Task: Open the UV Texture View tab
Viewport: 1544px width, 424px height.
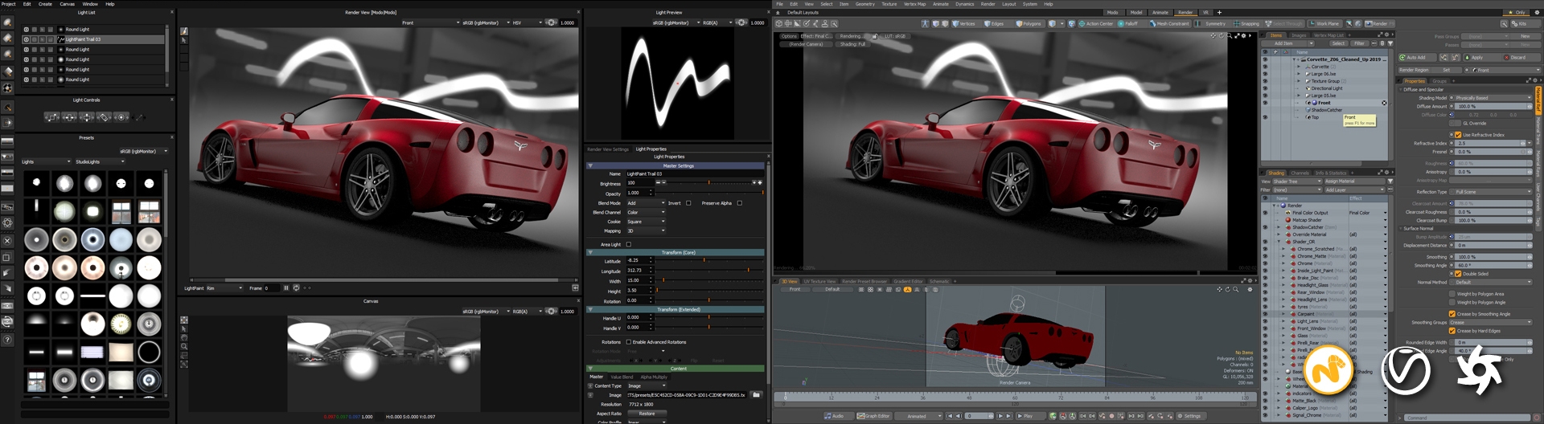Action: pyautogui.click(x=820, y=282)
